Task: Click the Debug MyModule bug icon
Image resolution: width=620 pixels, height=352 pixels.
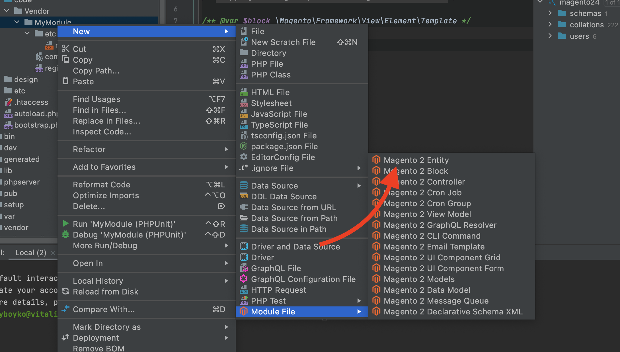Action: tap(66, 235)
